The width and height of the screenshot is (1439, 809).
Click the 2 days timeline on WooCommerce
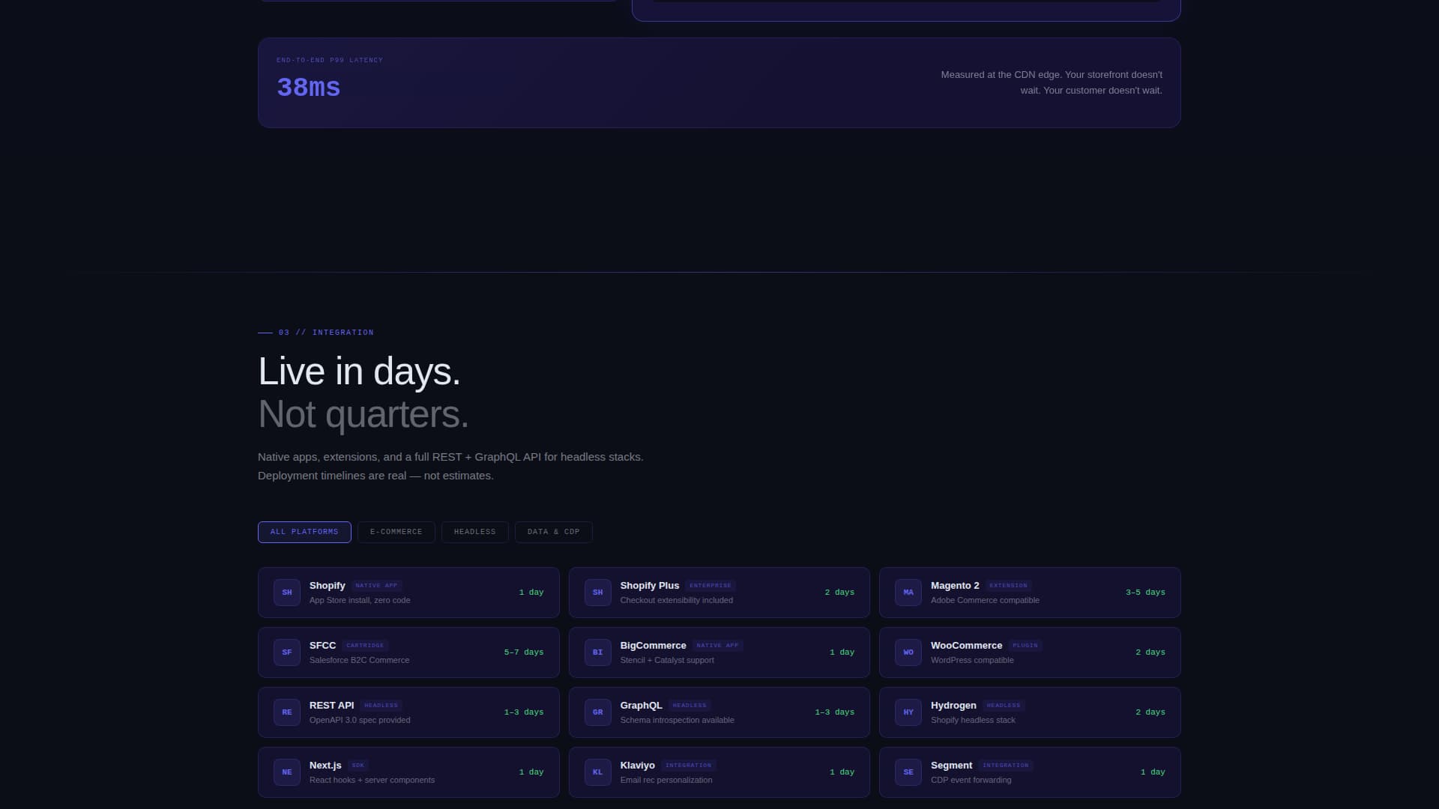pyautogui.click(x=1150, y=652)
